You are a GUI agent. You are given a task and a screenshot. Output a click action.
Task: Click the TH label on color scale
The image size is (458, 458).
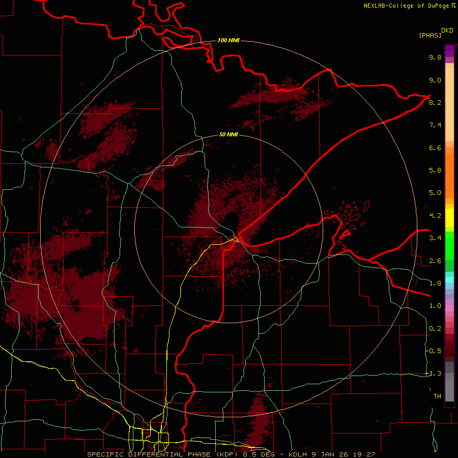[x=437, y=396]
